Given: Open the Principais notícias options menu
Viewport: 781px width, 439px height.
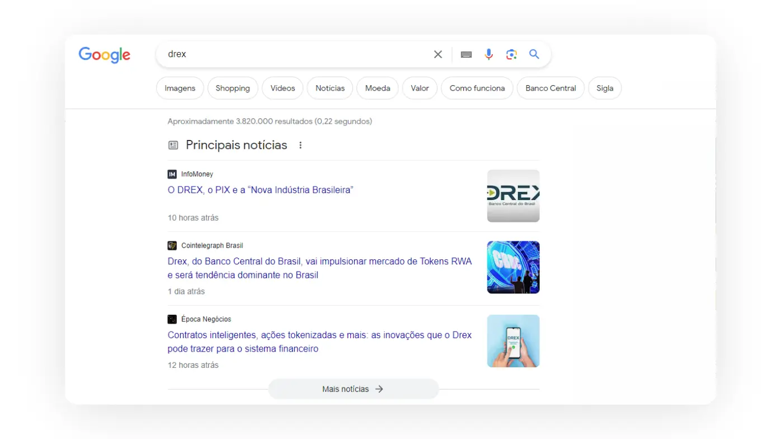Looking at the screenshot, I should (x=300, y=144).
